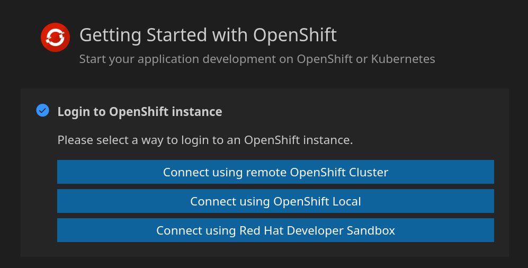Open the walkthrough's circular arrows logo
The image size is (528, 268).
point(55,38)
